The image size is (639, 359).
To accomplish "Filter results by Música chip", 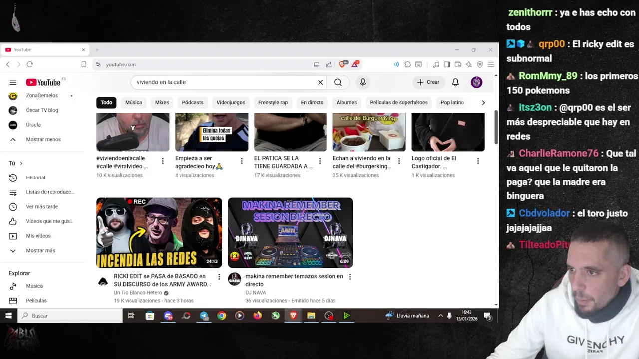I will (134, 103).
